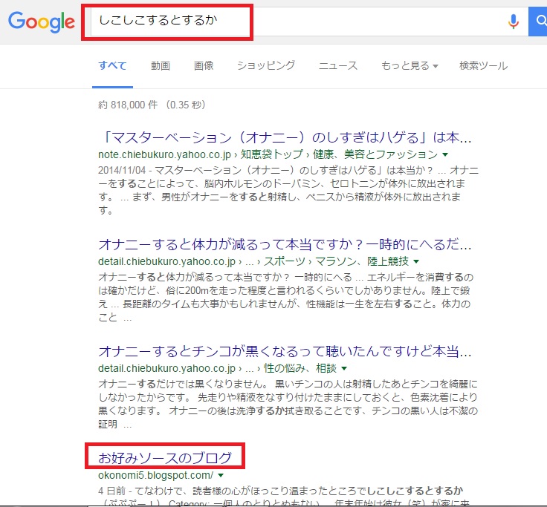Click the okonomi5.blogspot.com/ URL text
The width and height of the screenshot is (547, 507).
tap(155, 475)
